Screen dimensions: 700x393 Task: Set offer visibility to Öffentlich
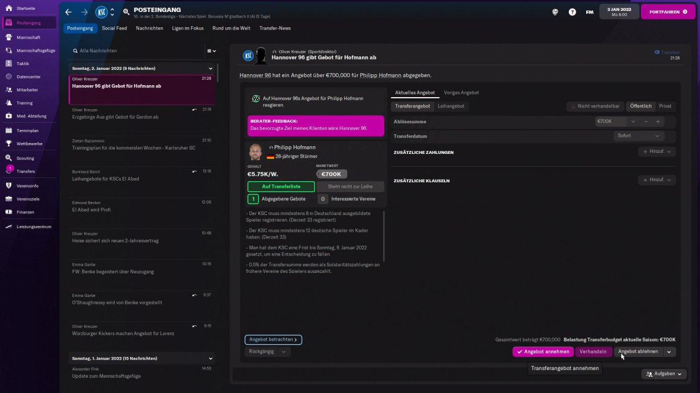tap(641, 106)
